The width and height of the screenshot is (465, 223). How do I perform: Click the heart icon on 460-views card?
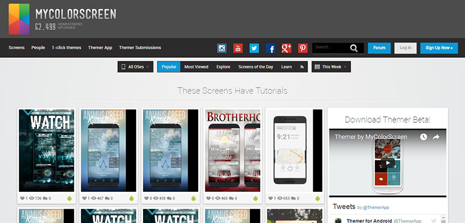(209, 198)
